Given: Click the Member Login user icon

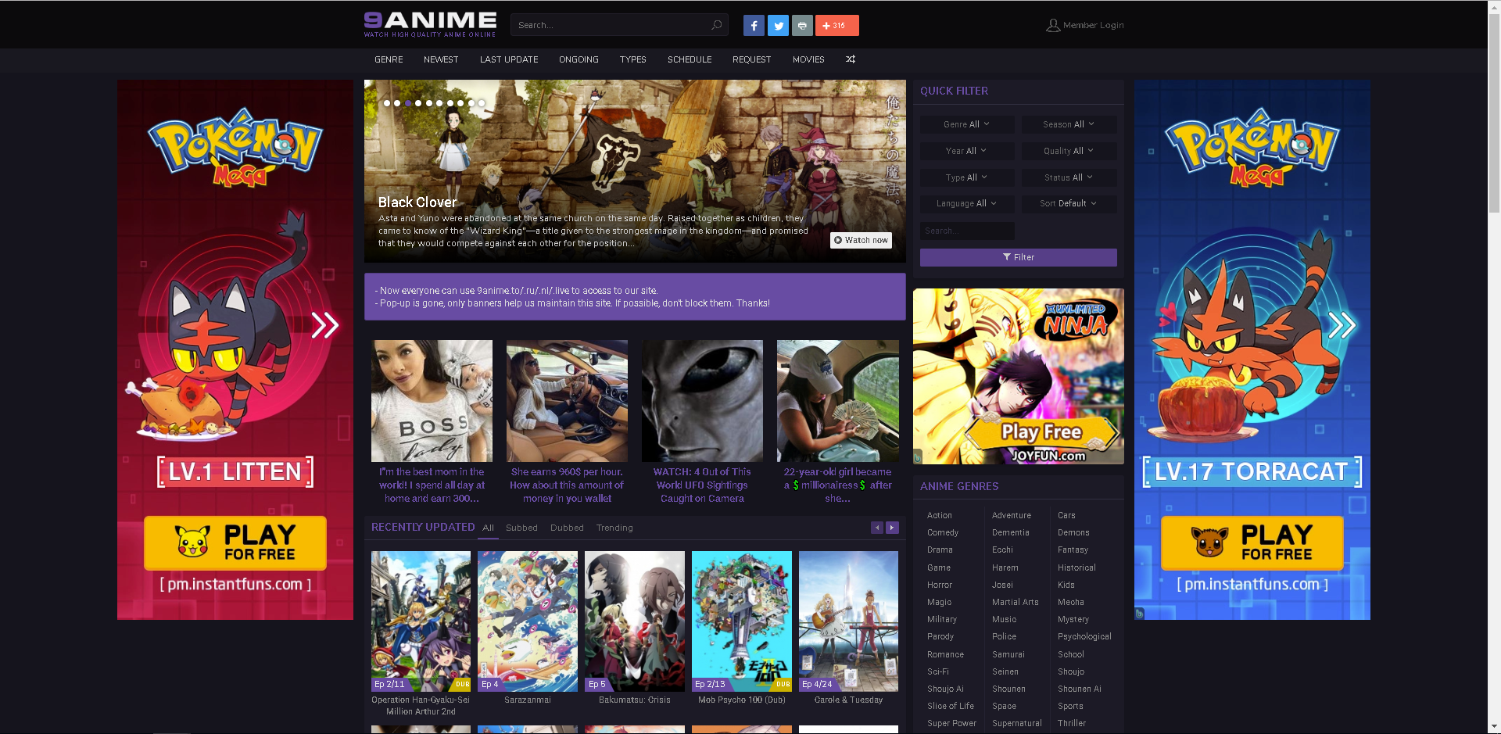Looking at the screenshot, I should pyautogui.click(x=1053, y=25).
